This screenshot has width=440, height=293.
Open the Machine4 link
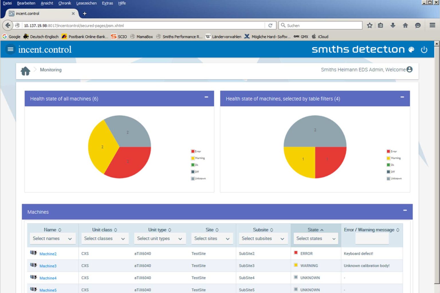(x=48, y=278)
